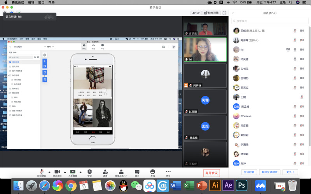
Task: Open the 表情 emoji reactions icon
Action: pyautogui.click(x=152, y=171)
